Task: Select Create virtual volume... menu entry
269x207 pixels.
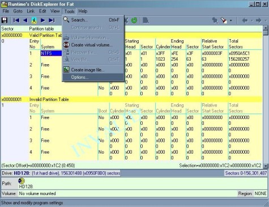Action: point(93,45)
